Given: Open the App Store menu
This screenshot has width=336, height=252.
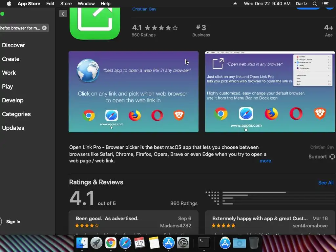Looking at the screenshot, I should click(x=29, y=4).
